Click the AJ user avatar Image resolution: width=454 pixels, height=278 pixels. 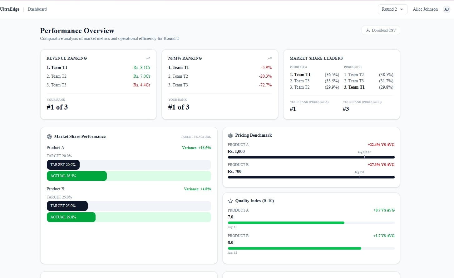(447, 9)
